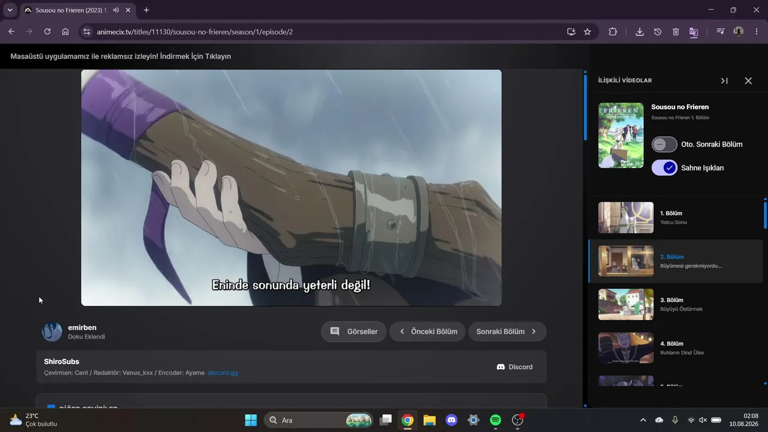Click the video player frame
The height and width of the screenshot is (432, 768).
[x=291, y=188]
